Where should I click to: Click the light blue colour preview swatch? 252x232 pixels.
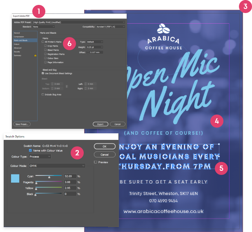pos(15,179)
